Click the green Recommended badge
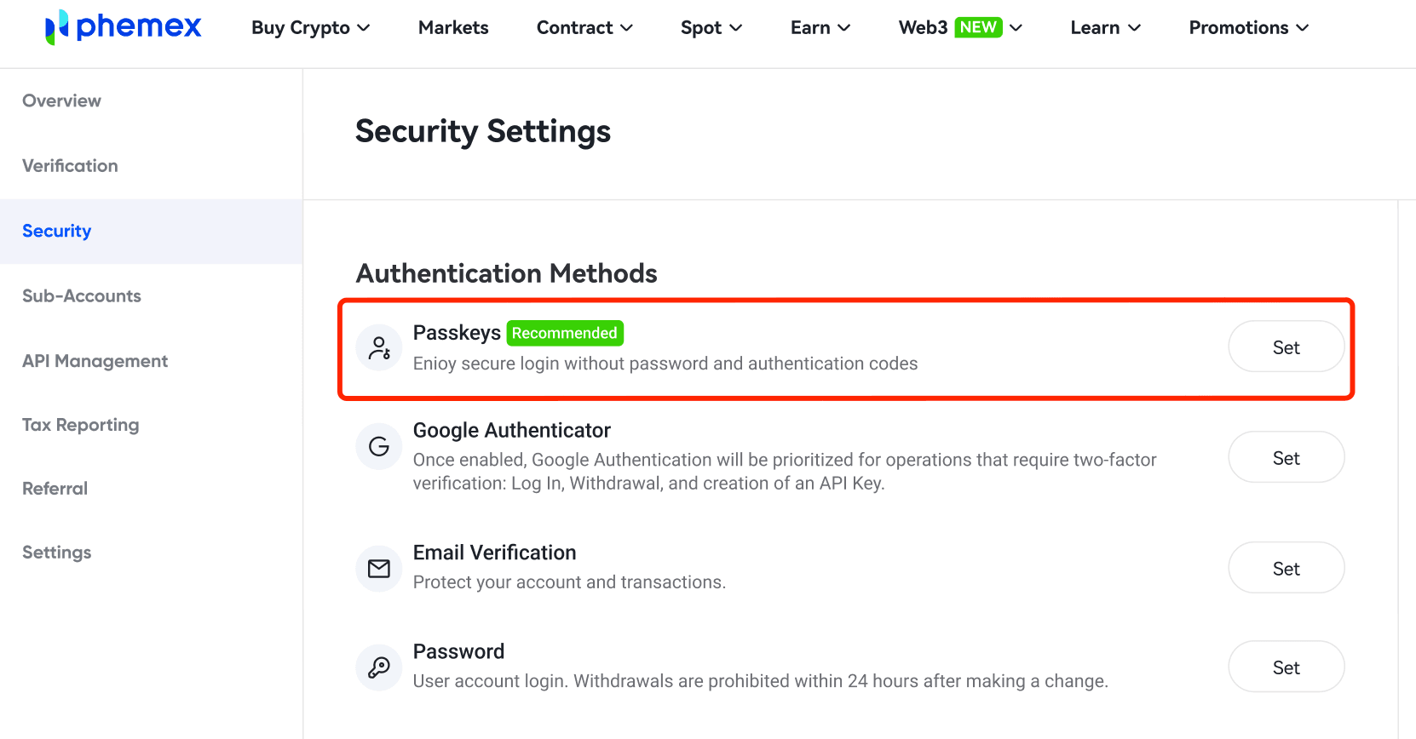Screen dimensions: 1416x739 (564, 333)
